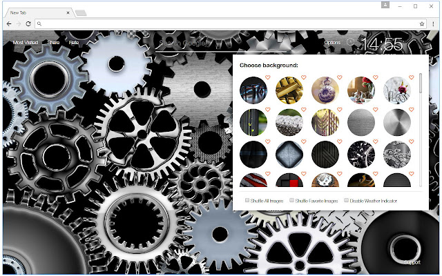Favorite the flat brushed grey metal heart
The width and height of the screenshot is (442, 276).
[376, 109]
